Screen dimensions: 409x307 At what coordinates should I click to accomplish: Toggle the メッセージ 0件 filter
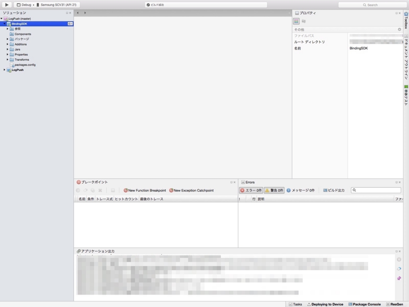300,190
